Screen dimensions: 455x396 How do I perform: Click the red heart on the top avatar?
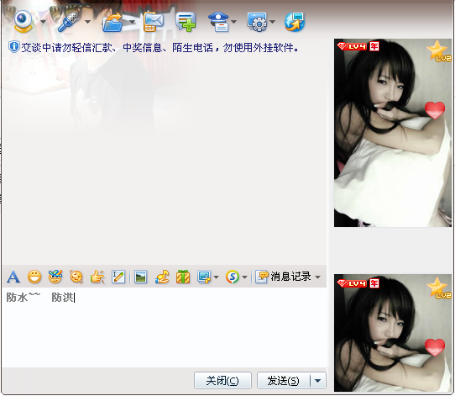[435, 110]
